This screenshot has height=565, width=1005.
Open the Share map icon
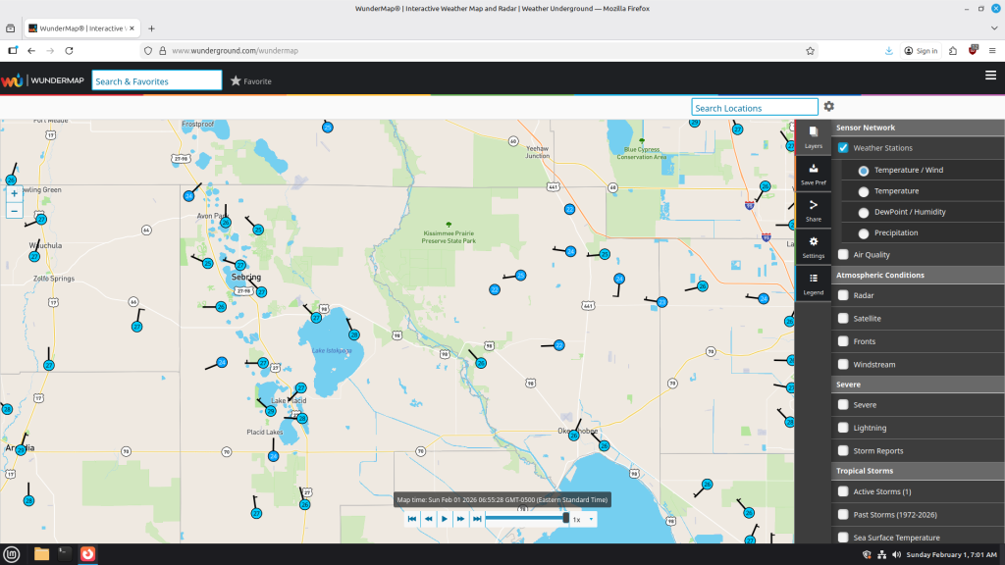click(813, 210)
